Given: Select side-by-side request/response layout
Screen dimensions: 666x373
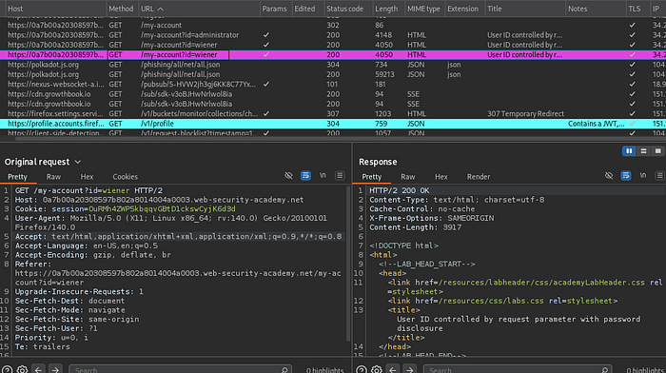Looking at the screenshot, I should (629, 150).
